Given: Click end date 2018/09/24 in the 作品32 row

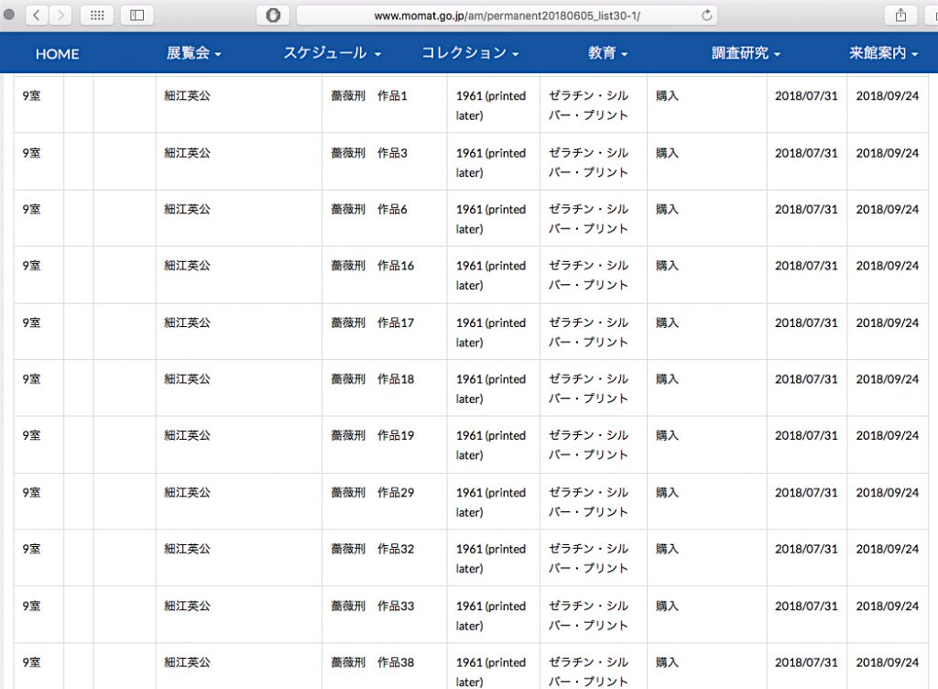Looking at the screenshot, I should (887, 549).
